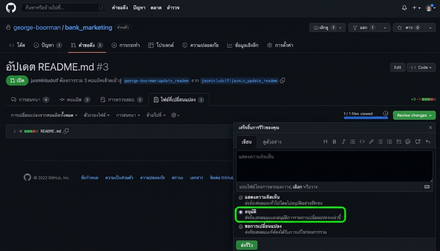Screen dimensions: 440x251
Task: Switch to the "คอมมิต" commits tab
Action: tap(75, 100)
